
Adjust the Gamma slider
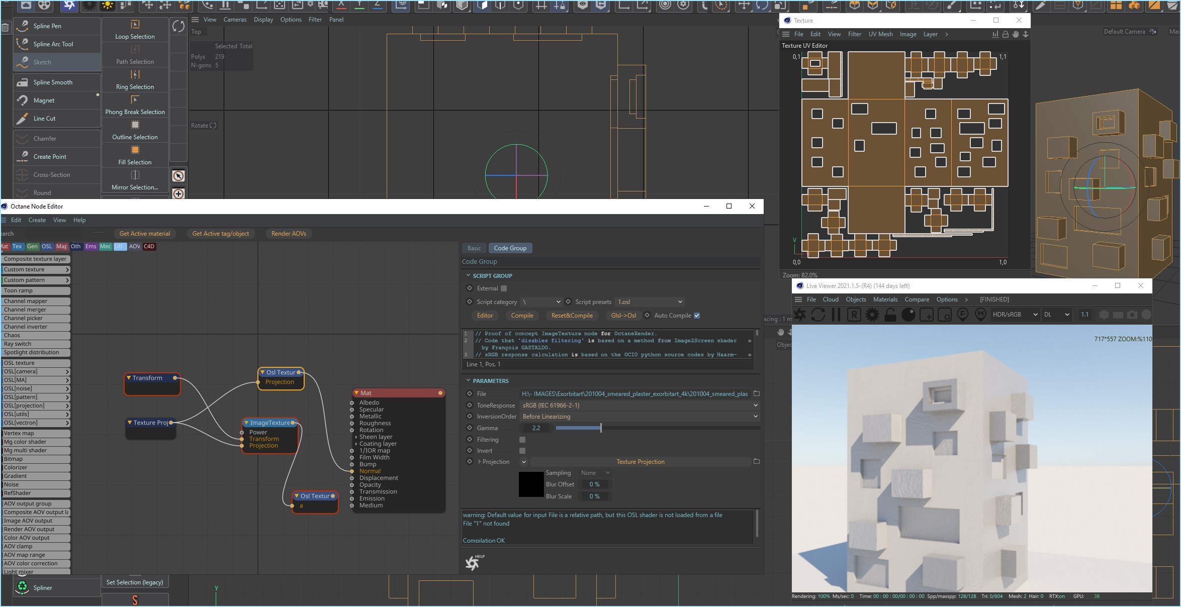pos(601,428)
